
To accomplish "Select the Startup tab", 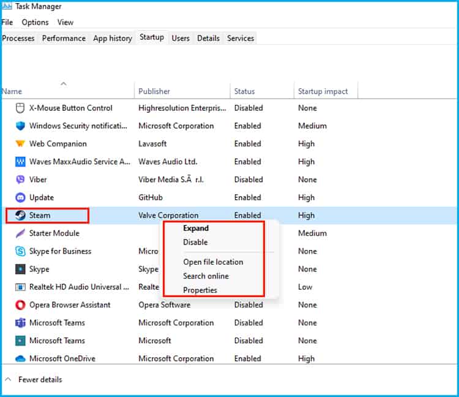I will click(x=152, y=37).
